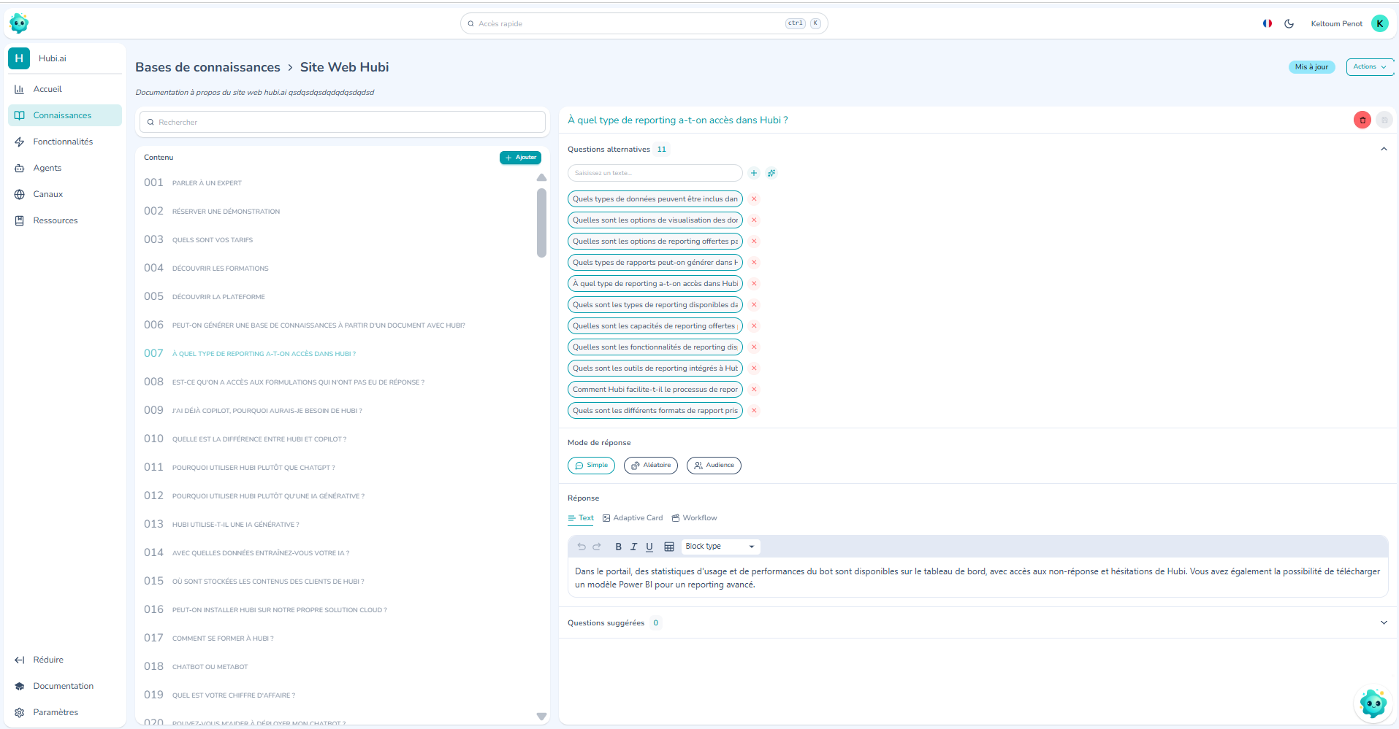Click the Hubi.ai workspace H icon
This screenshot has height=729, width=1399.
click(19, 58)
